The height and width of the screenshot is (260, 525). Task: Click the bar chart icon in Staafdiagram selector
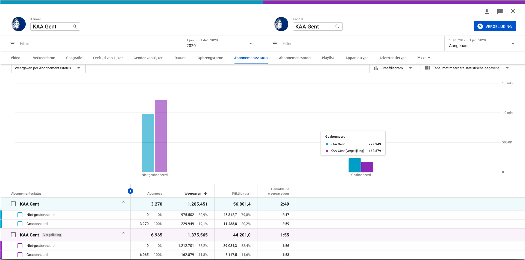point(376,68)
